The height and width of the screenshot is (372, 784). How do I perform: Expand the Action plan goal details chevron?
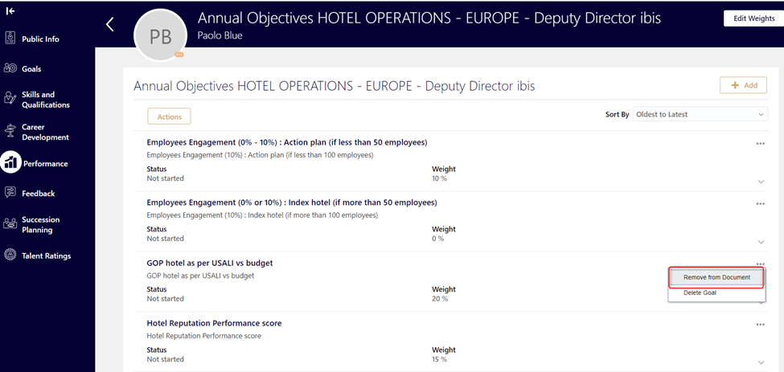coord(761,182)
